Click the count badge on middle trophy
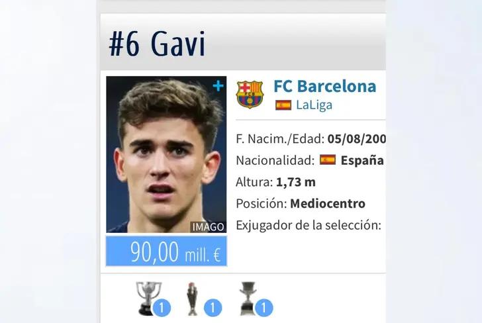 pos(213,308)
